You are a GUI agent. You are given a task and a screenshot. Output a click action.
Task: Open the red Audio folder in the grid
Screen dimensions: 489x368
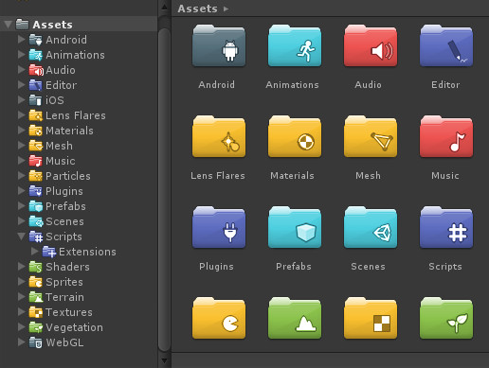371,46
